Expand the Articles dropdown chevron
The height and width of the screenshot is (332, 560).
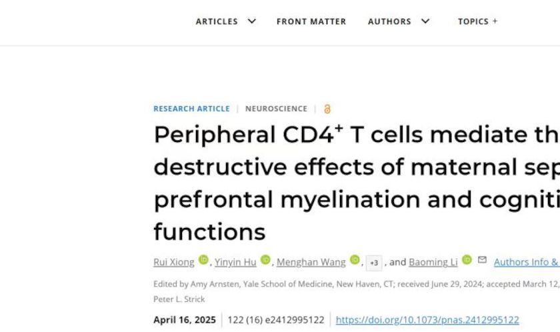(x=252, y=21)
